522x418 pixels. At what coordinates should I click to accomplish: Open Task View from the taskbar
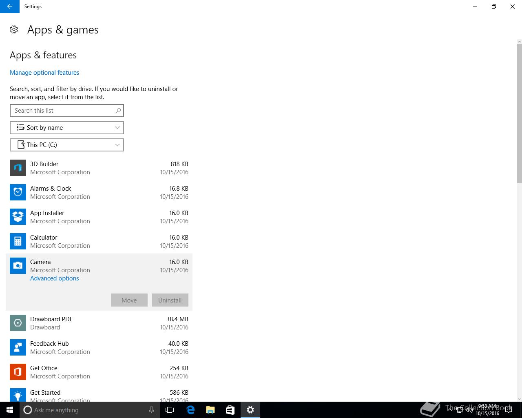tap(170, 410)
